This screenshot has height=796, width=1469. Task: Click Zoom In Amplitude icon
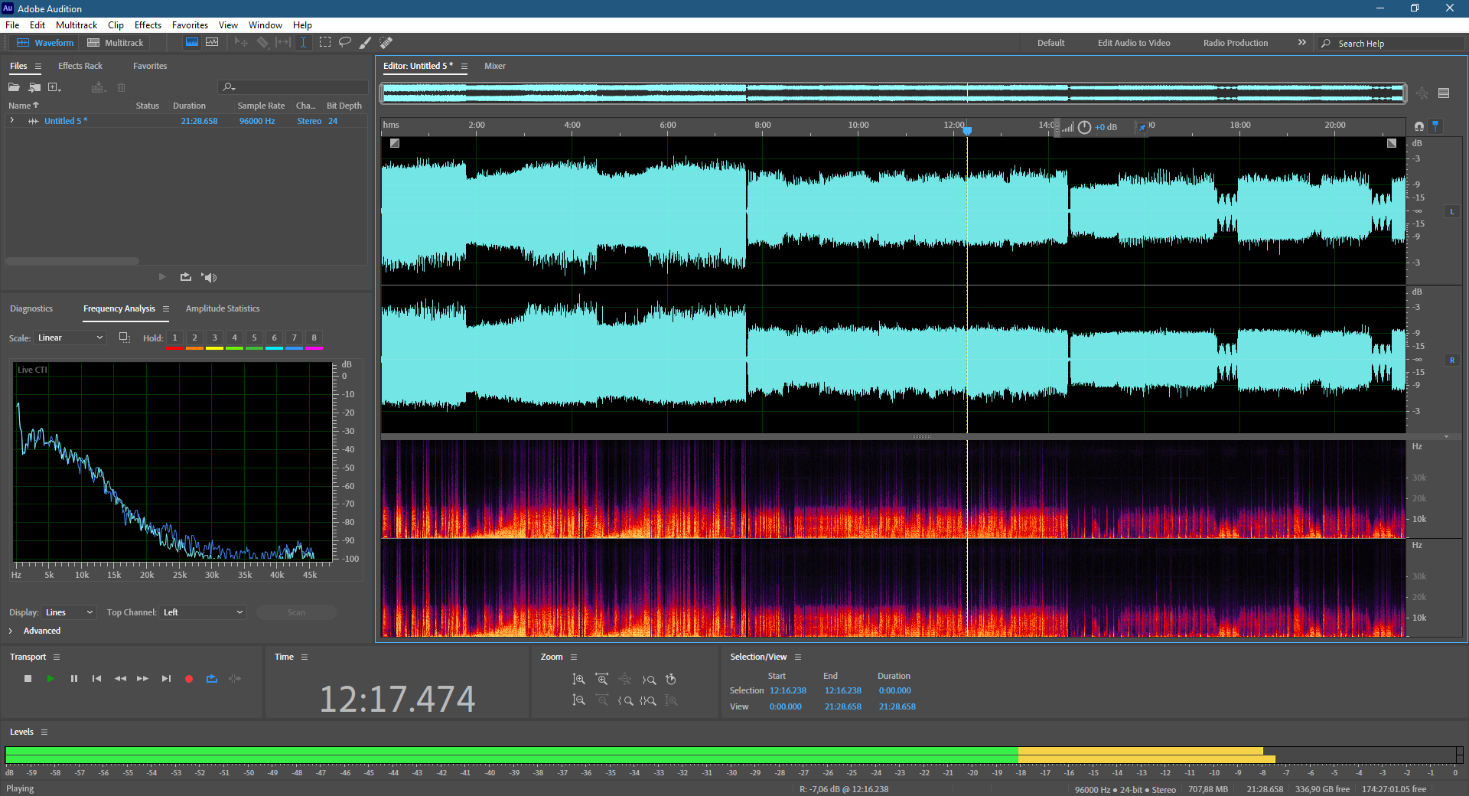(579, 679)
